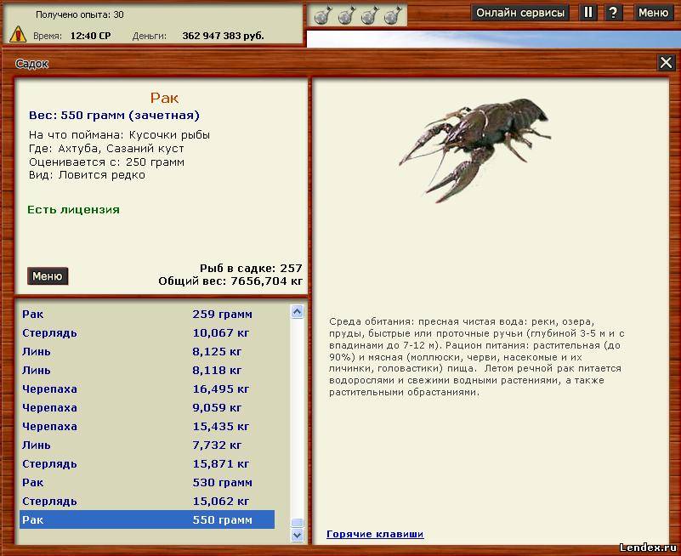Image resolution: width=681 pixels, height=556 pixels.
Task: Click the Рак title heading
Action: [x=164, y=98]
